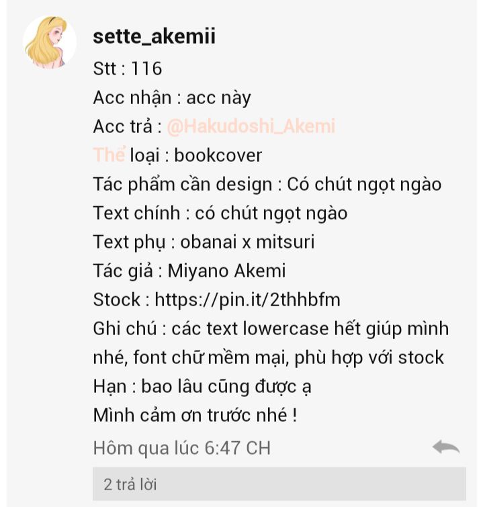Click the "Ghi chú" note line

pos(271,328)
